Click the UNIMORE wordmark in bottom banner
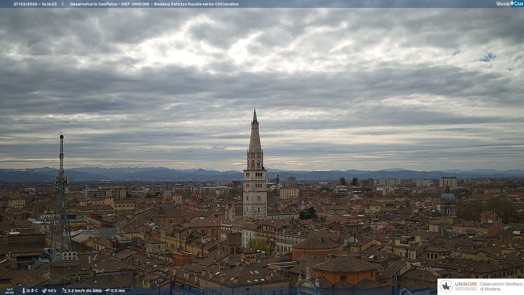This screenshot has width=524, height=295. click(x=466, y=284)
